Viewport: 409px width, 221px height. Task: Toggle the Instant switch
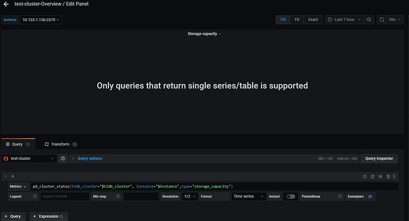290,197
